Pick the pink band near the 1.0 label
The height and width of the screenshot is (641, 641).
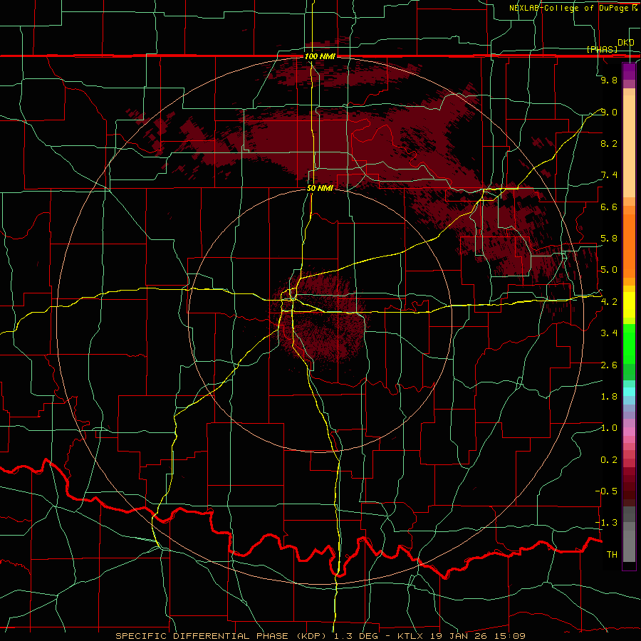coord(629,432)
